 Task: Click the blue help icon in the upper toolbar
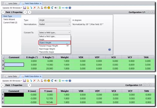pos(70,8)
